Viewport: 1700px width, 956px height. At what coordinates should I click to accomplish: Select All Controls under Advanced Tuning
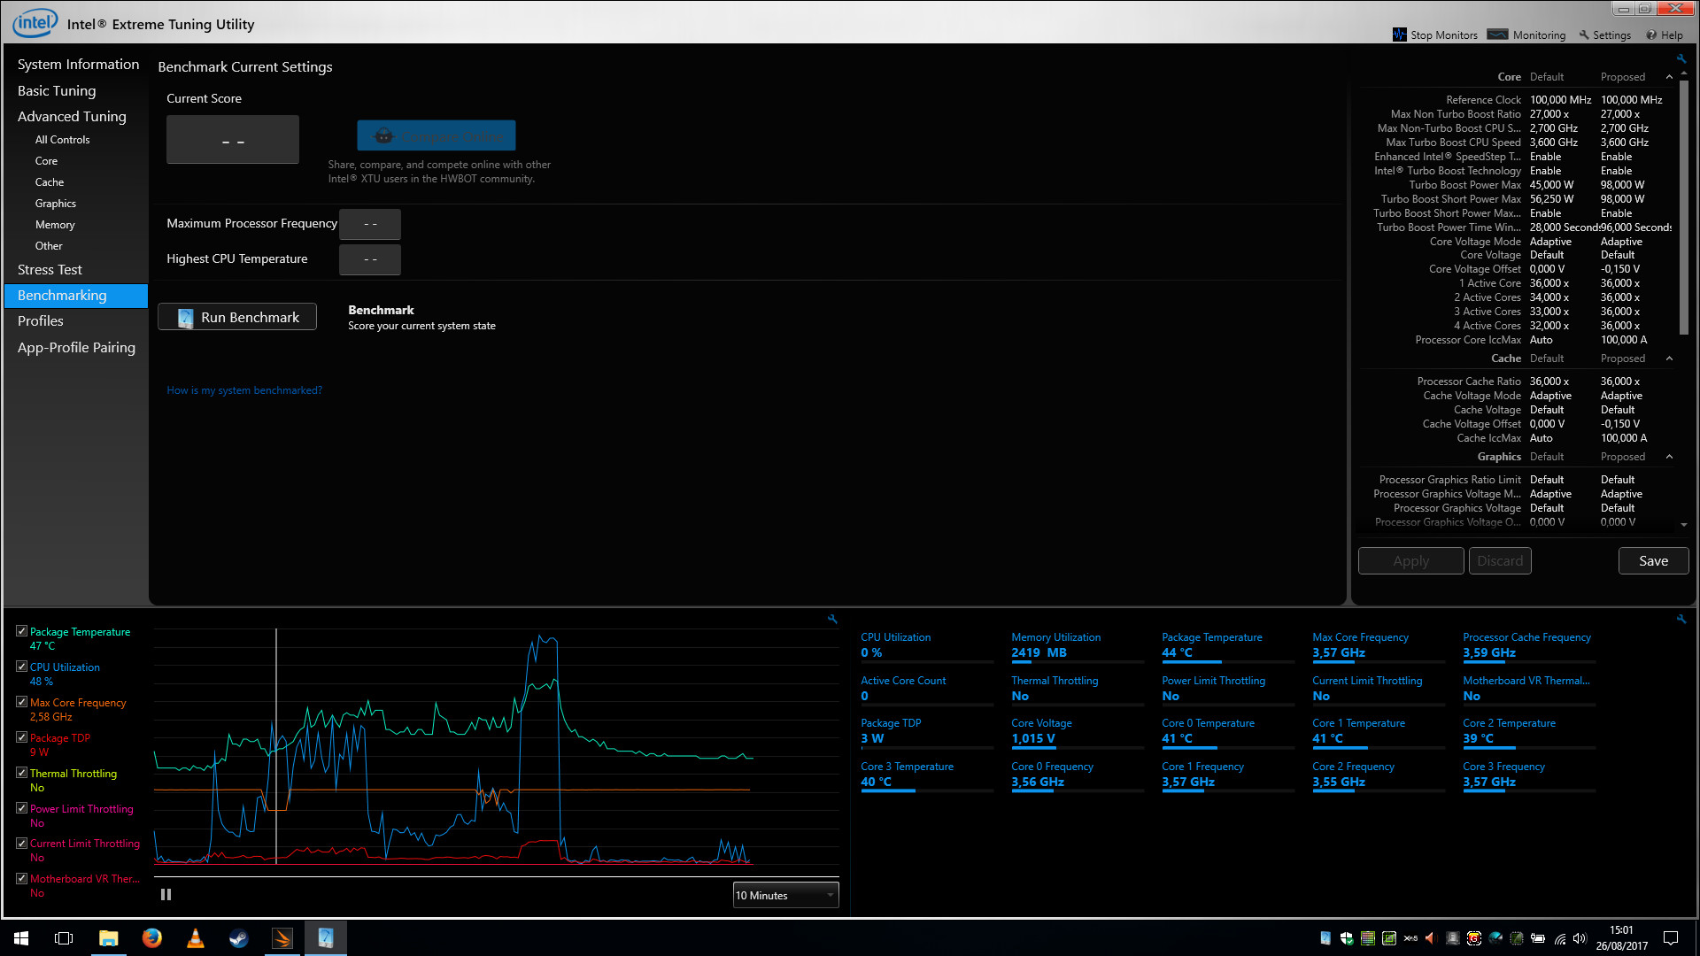(62, 140)
